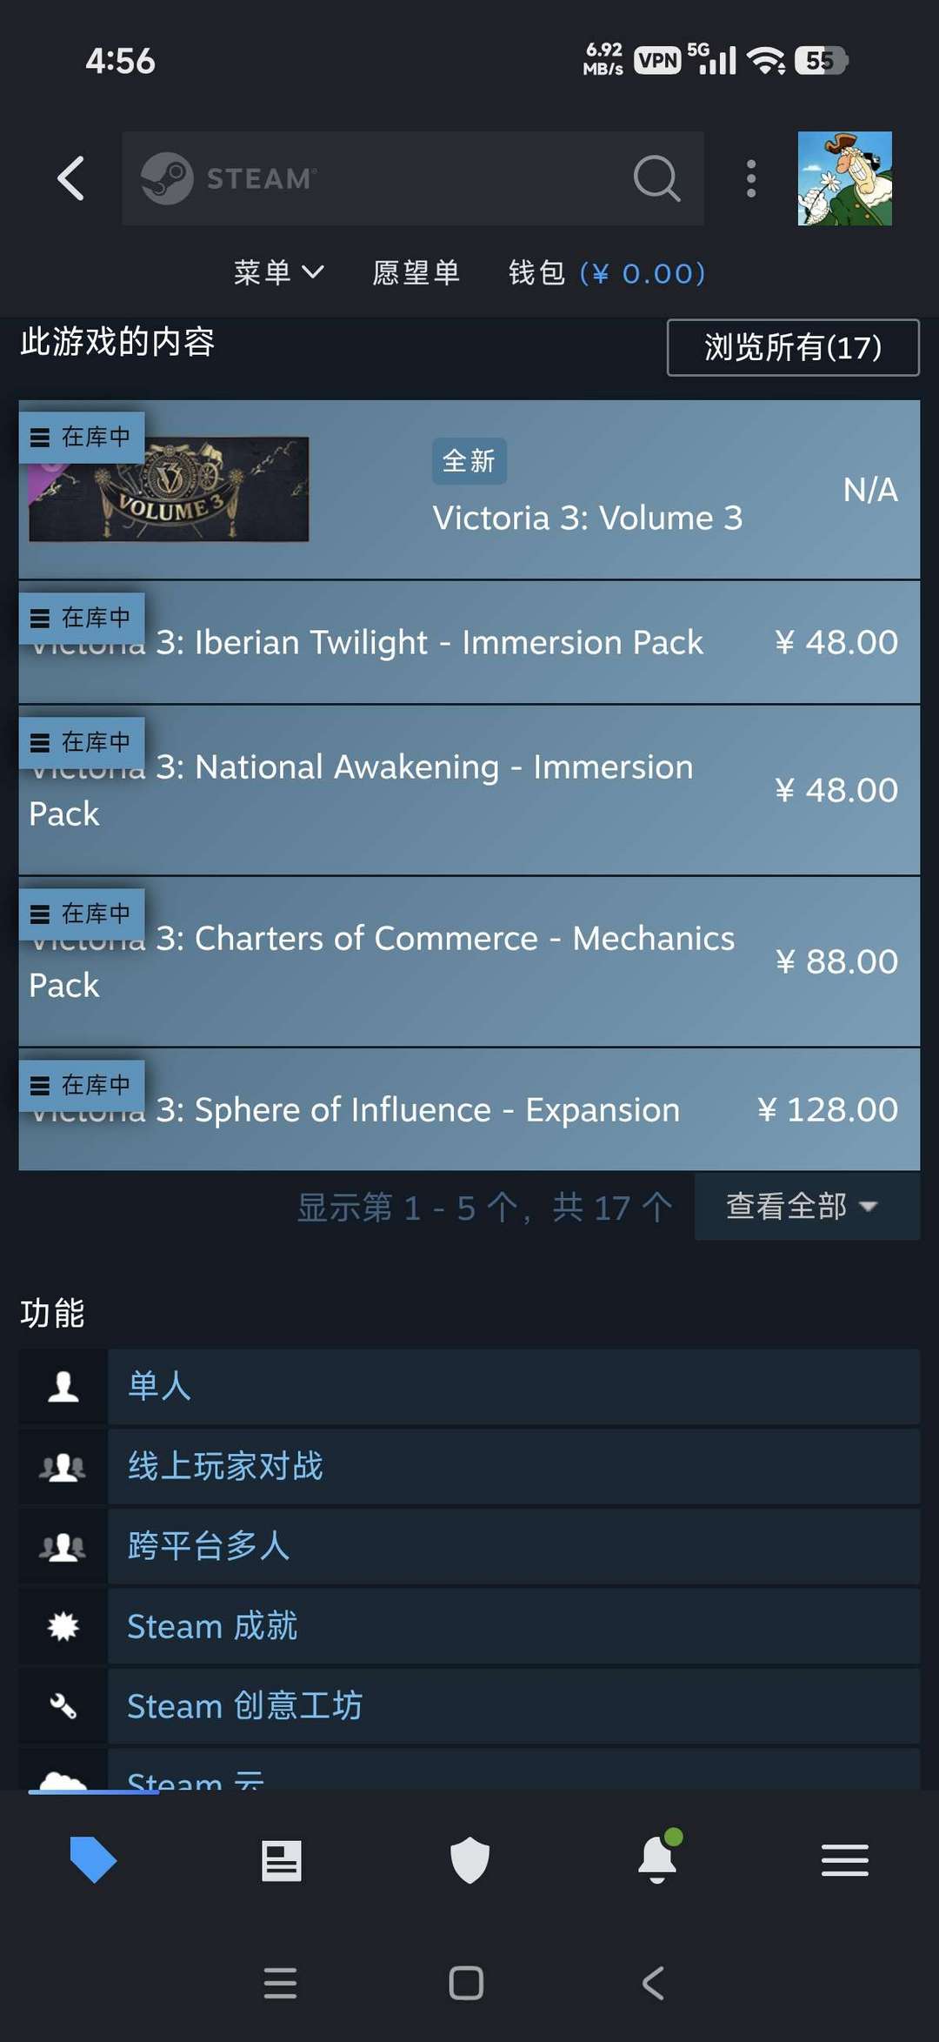Open 钱包 wallet balance

point(606,273)
